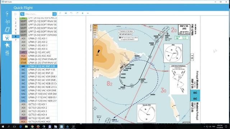Zoom out chart with minus icon

click(x=88, y=13)
